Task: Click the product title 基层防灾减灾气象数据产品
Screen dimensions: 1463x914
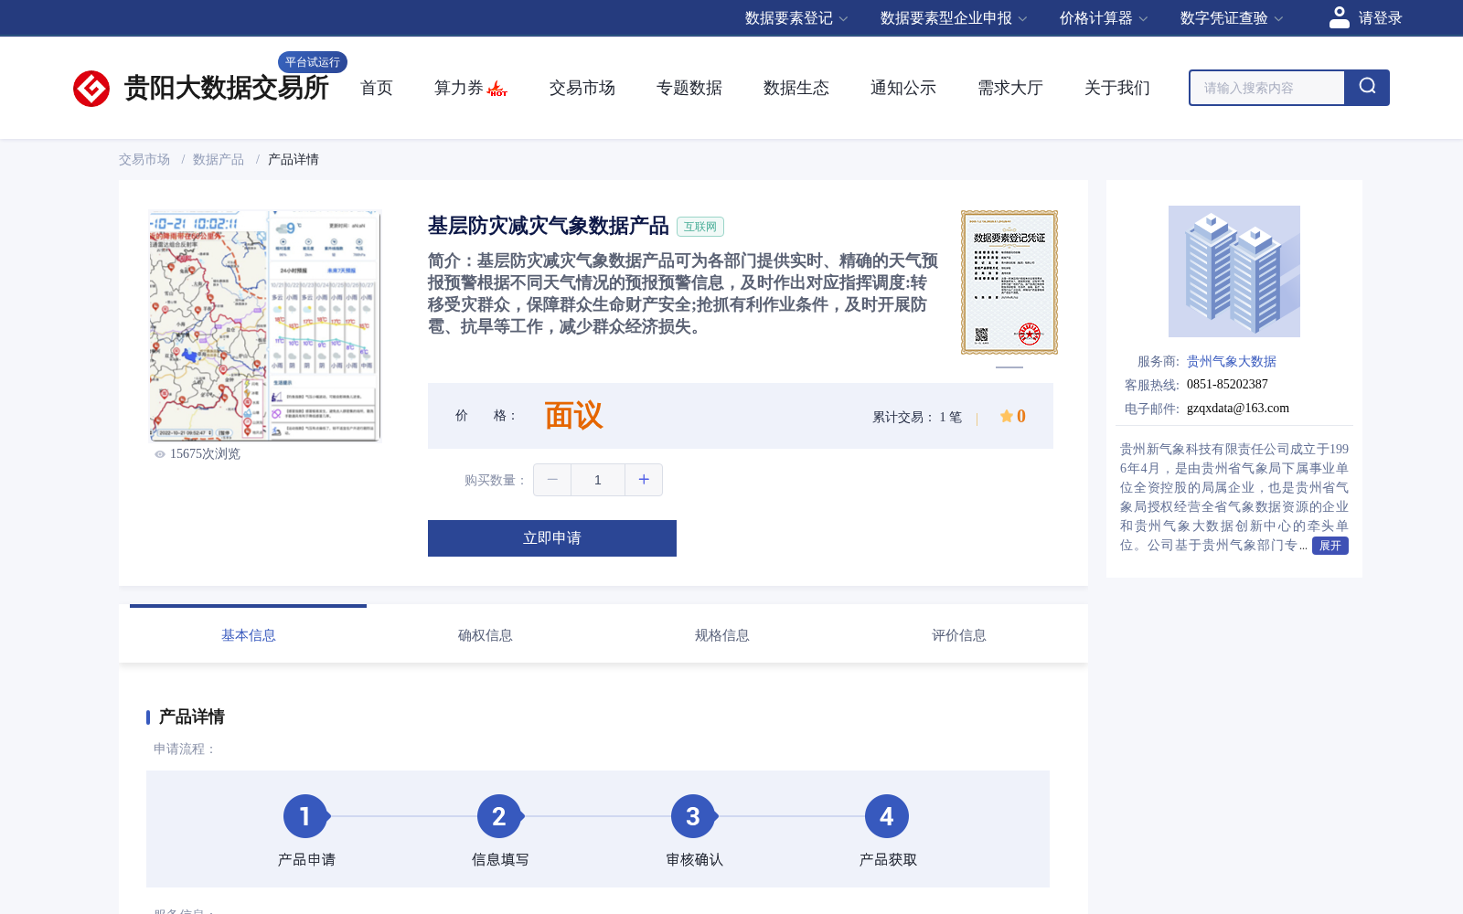Action: point(549,226)
